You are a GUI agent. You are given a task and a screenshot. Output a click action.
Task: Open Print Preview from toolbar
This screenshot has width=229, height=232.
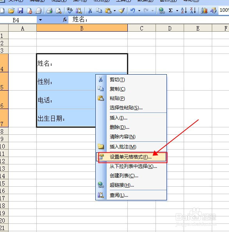(x=59, y=11)
